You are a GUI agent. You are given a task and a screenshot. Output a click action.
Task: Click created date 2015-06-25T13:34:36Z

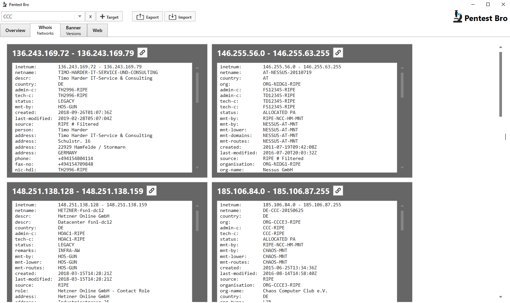[290, 268]
